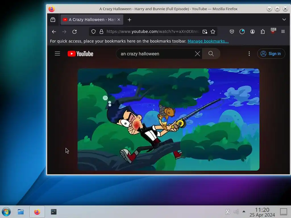Close the A Crazy Halloween tab
The image size is (291, 218).
pos(119,20)
